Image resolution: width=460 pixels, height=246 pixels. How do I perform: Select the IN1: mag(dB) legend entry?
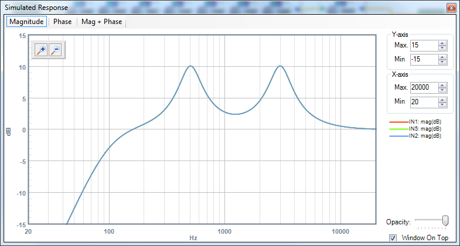tap(415, 122)
